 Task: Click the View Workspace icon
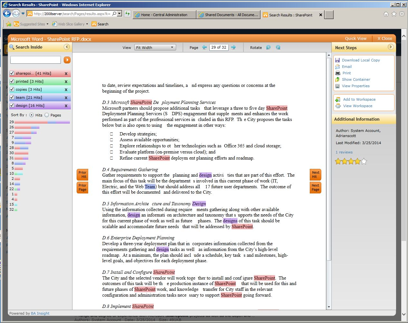point(338,106)
